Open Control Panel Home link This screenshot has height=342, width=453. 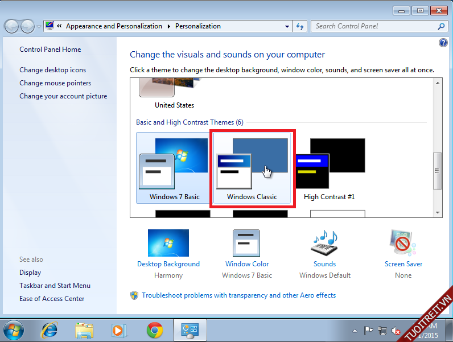pos(50,50)
